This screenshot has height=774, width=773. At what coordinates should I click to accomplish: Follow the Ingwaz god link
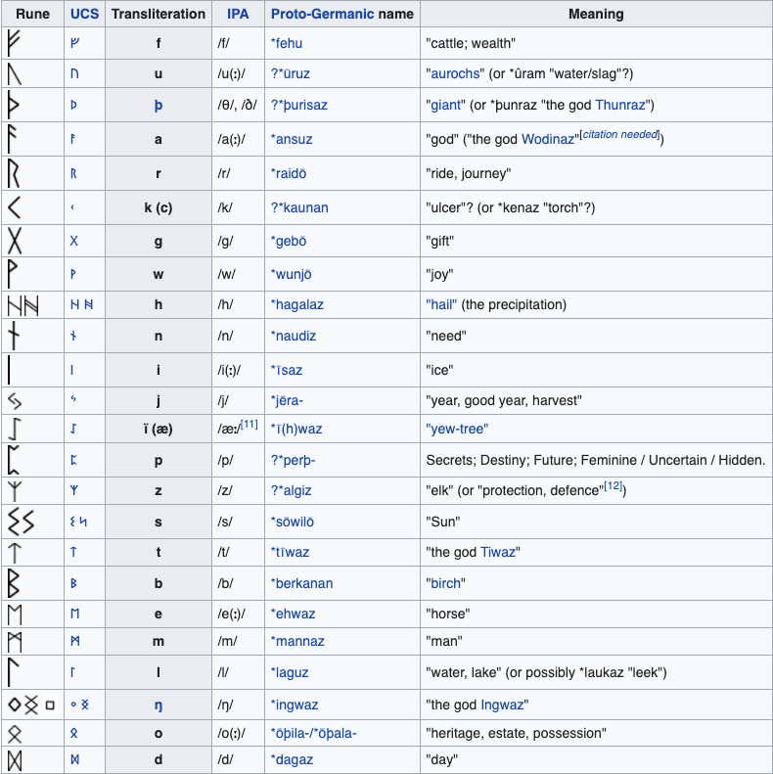pos(502,705)
